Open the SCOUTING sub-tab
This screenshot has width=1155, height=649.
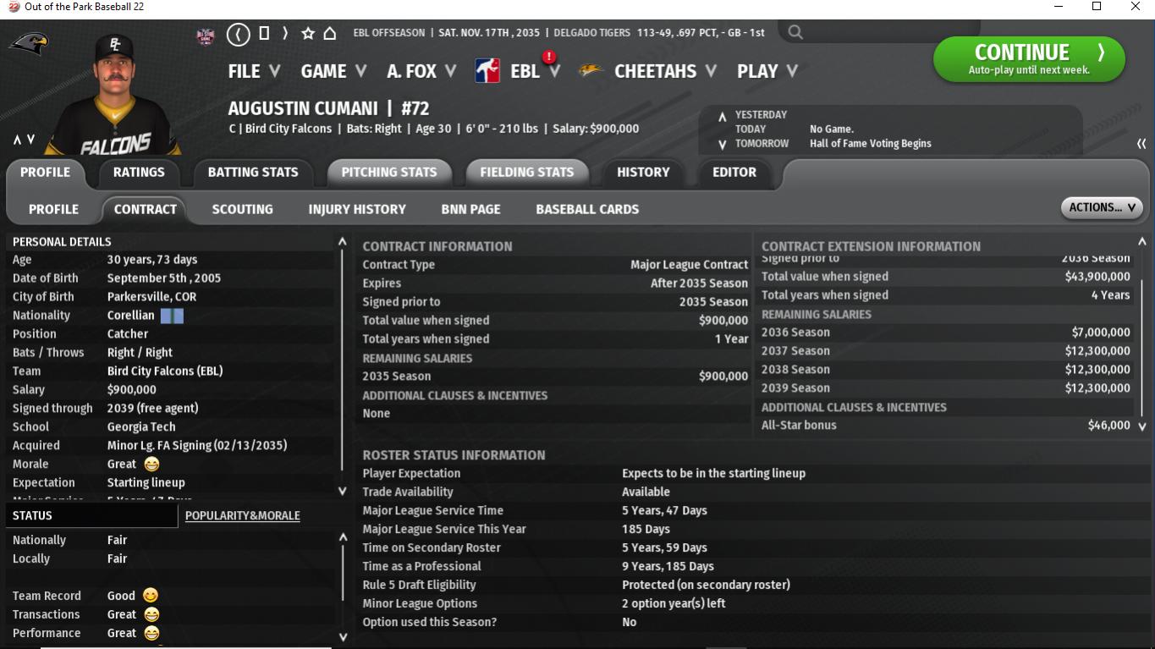(x=242, y=209)
